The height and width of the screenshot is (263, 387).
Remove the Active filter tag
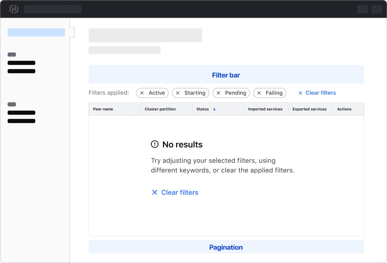click(142, 93)
